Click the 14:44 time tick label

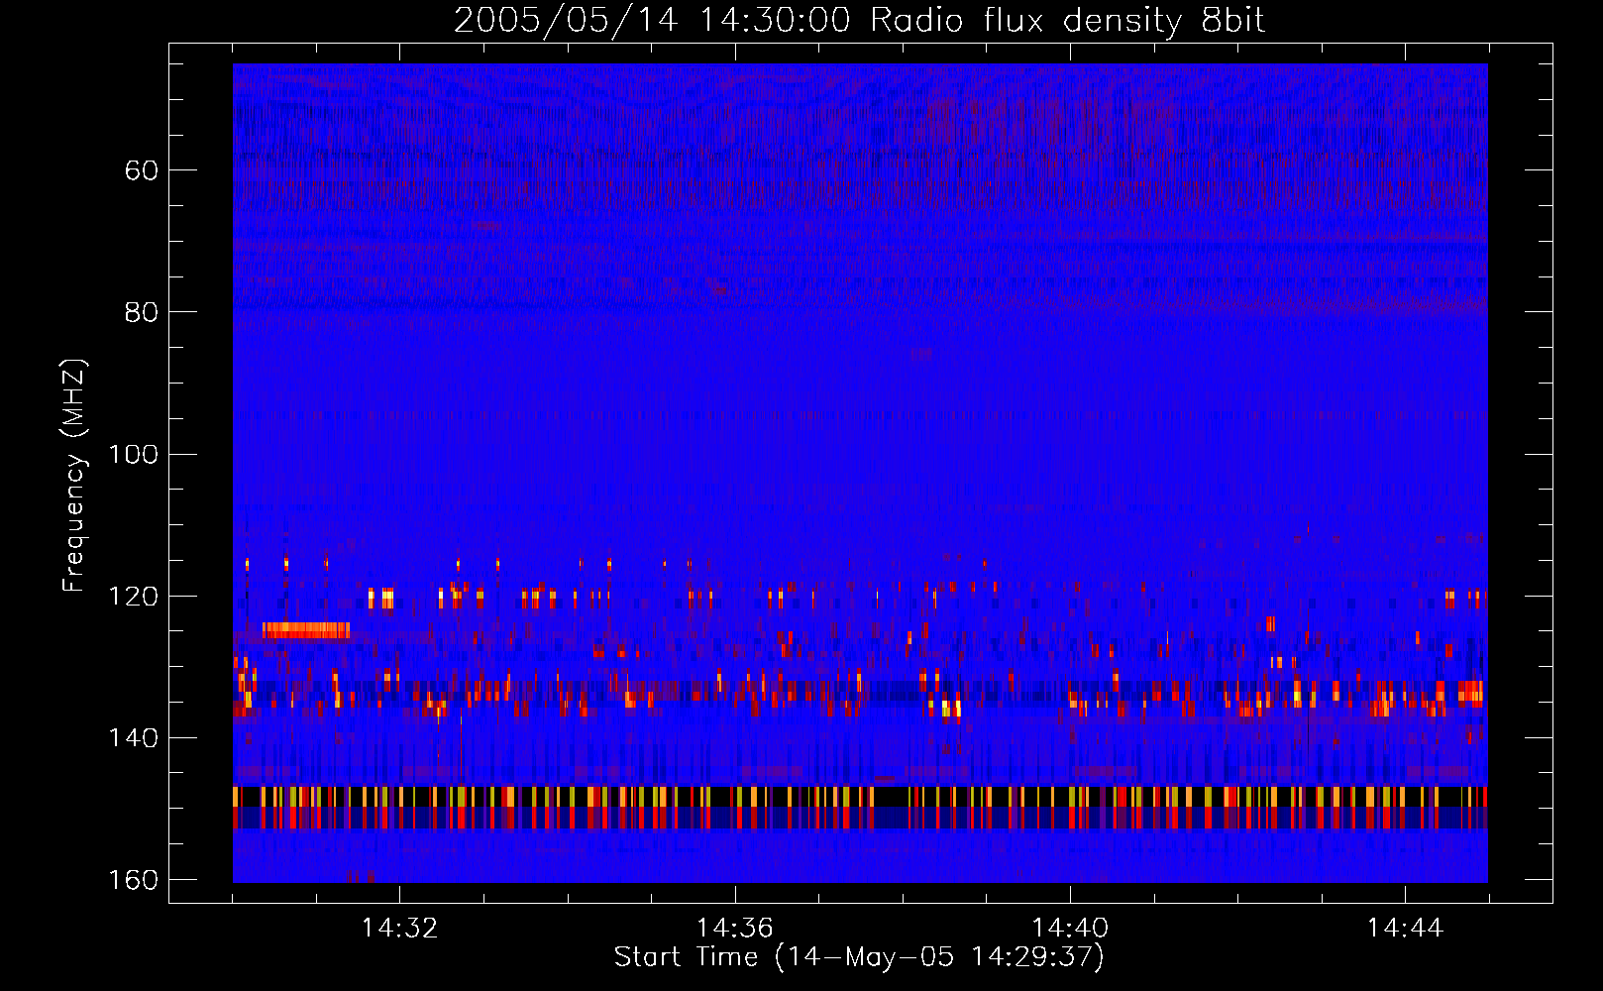pyautogui.click(x=1405, y=929)
